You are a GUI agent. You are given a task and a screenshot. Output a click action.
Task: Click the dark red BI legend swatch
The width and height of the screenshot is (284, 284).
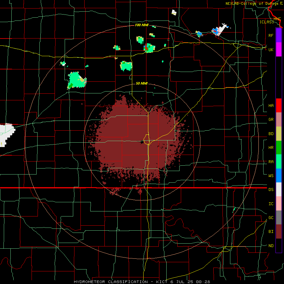[279, 232]
